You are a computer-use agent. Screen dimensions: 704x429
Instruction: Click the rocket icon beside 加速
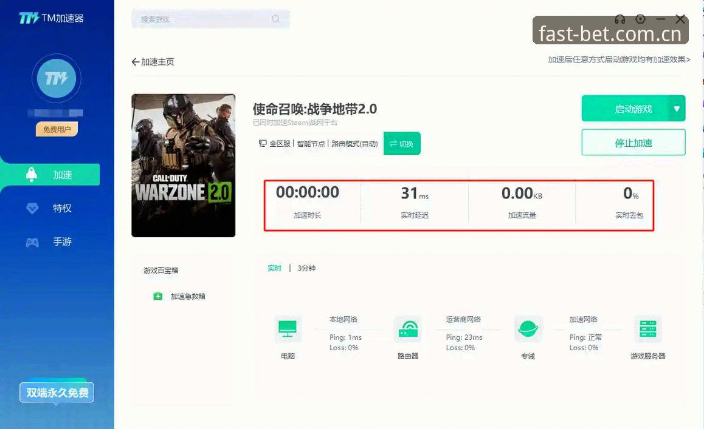click(32, 174)
